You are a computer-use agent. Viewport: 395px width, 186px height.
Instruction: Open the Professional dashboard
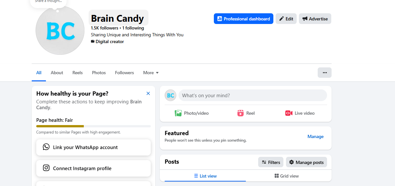(243, 19)
